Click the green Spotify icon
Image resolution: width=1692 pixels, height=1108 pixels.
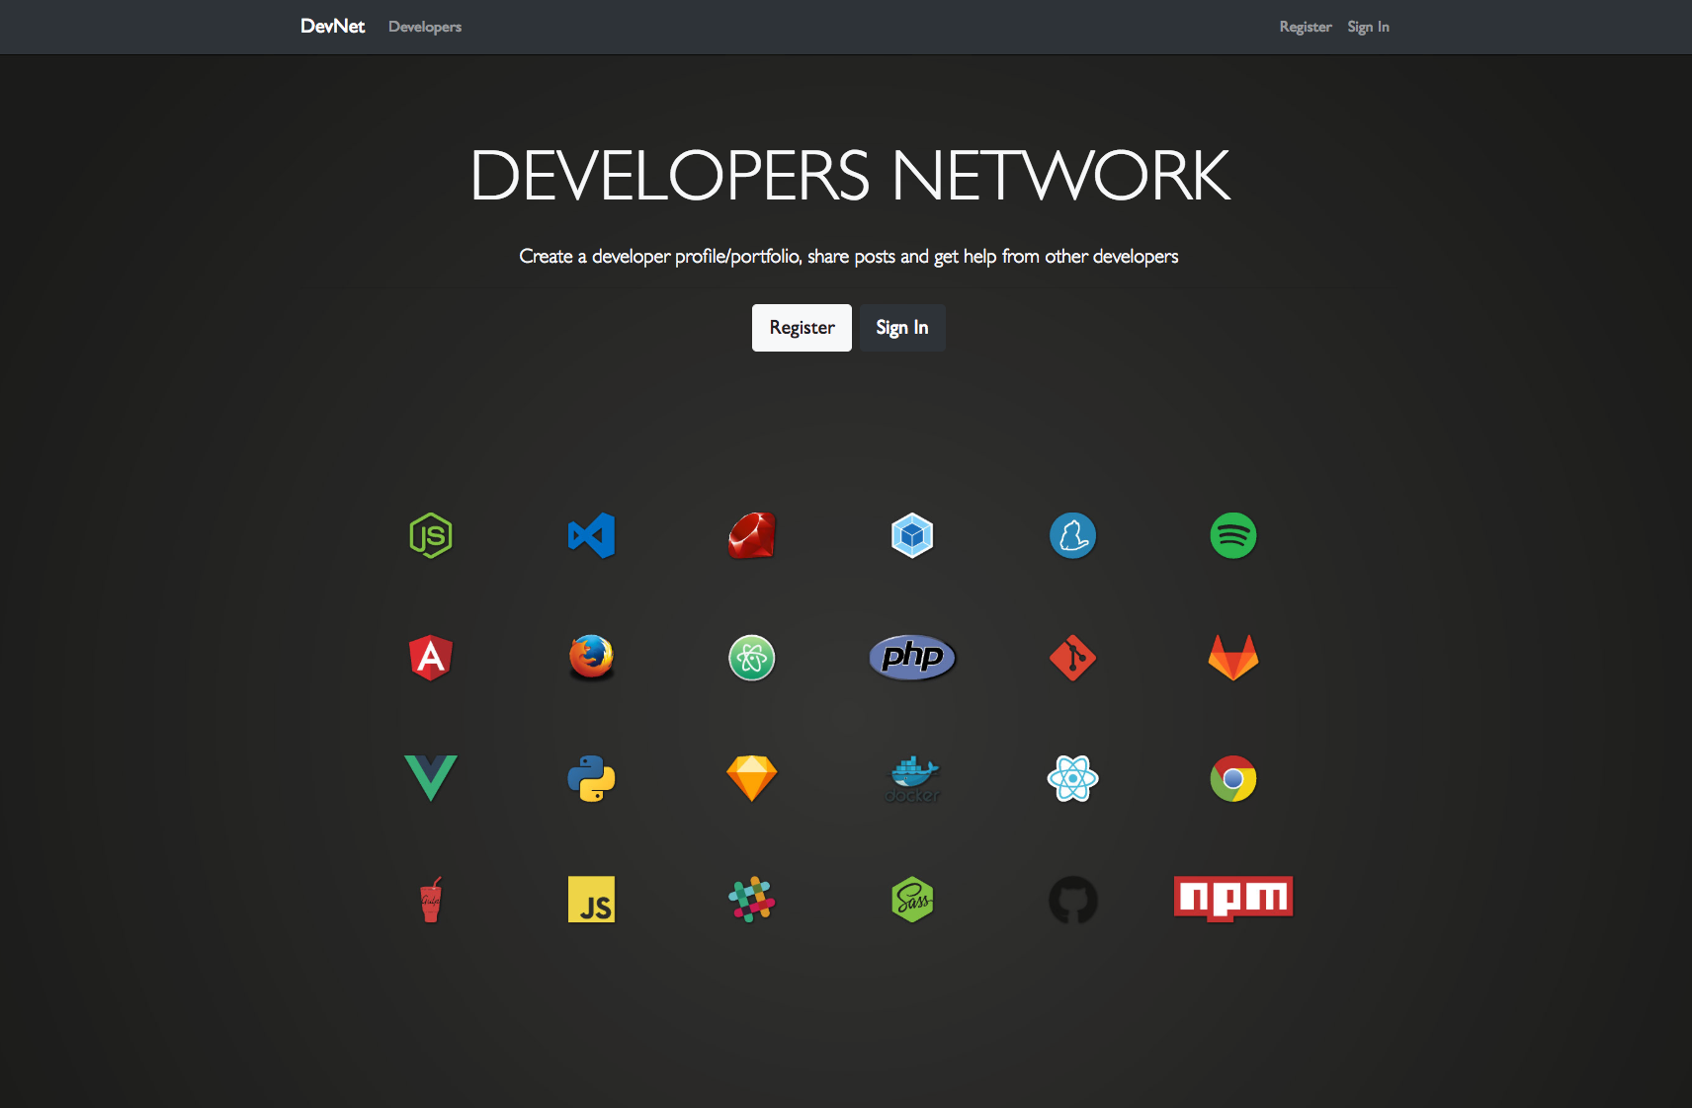(1233, 535)
